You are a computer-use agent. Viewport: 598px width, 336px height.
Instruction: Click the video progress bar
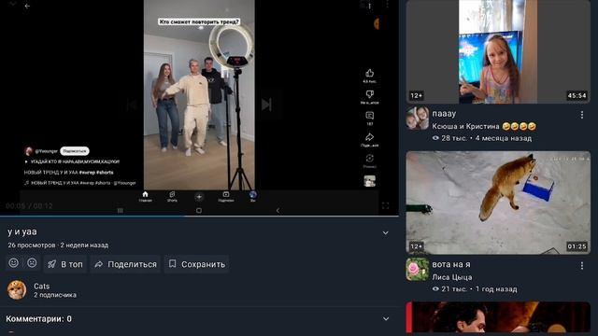tap(199, 216)
